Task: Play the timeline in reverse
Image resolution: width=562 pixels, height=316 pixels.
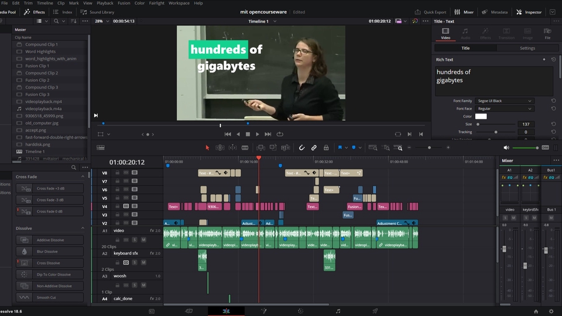Action: point(238,134)
